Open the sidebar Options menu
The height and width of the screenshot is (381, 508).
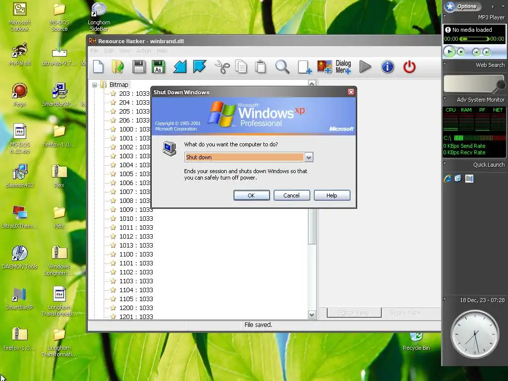coord(462,6)
